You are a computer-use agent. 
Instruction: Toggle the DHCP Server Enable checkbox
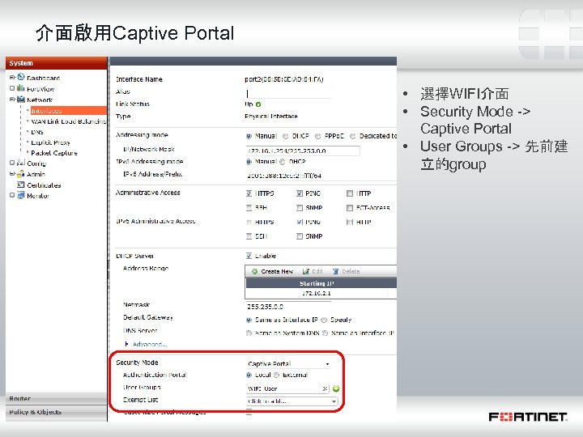[249, 256]
